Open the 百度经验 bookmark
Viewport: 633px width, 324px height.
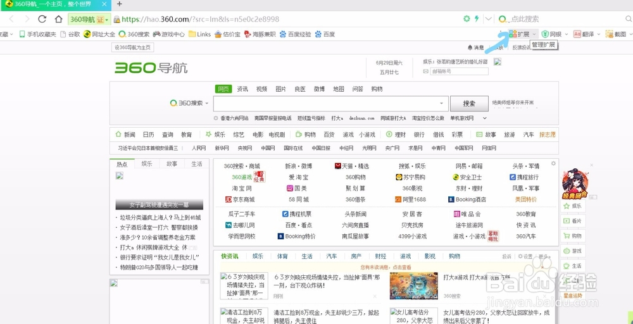coord(296,34)
